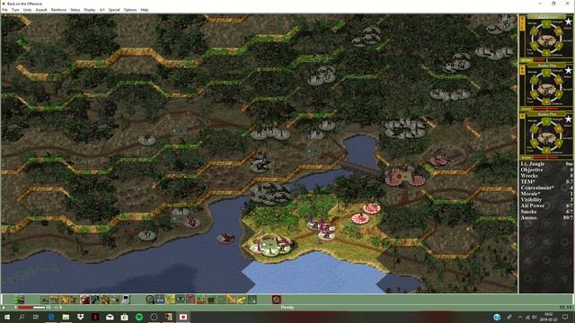Select the boat unit on the water

click(226, 239)
